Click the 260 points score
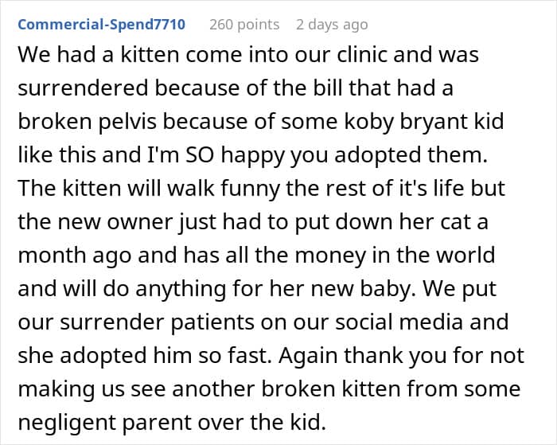The width and height of the screenshot is (557, 445). (243, 24)
